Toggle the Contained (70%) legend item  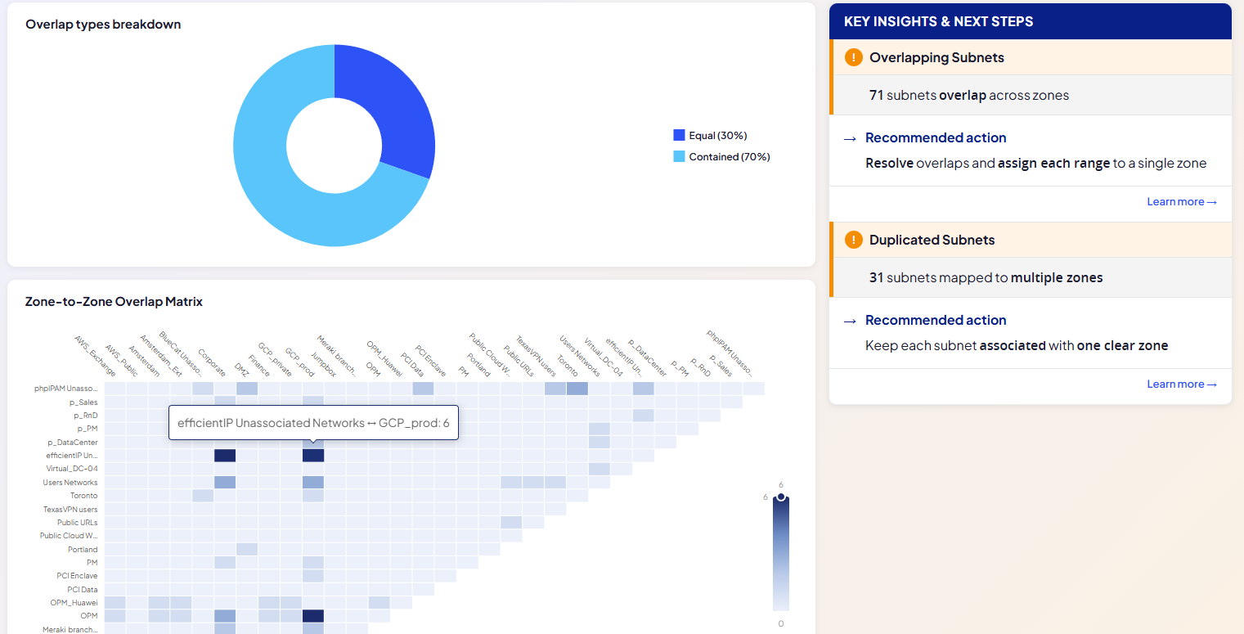click(x=721, y=156)
